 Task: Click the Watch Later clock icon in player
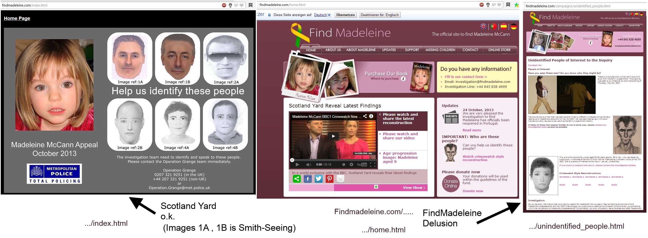[x=344, y=164]
